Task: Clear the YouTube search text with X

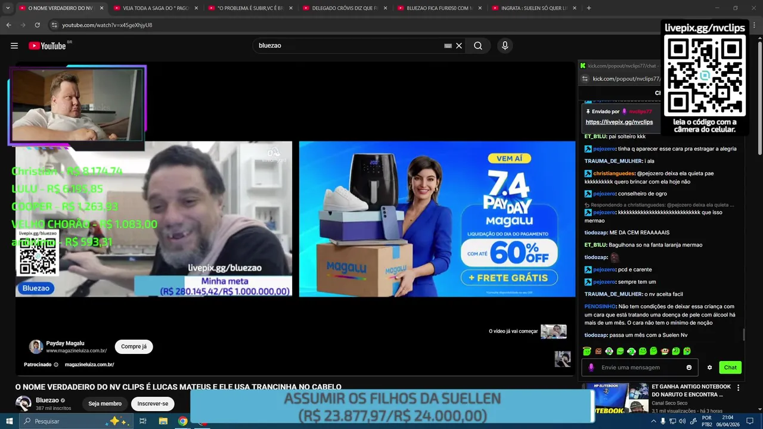Action: click(459, 46)
